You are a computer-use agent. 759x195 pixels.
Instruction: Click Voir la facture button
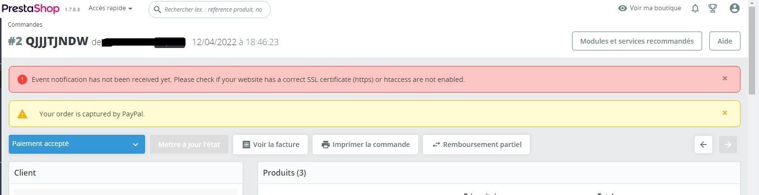[x=270, y=145]
